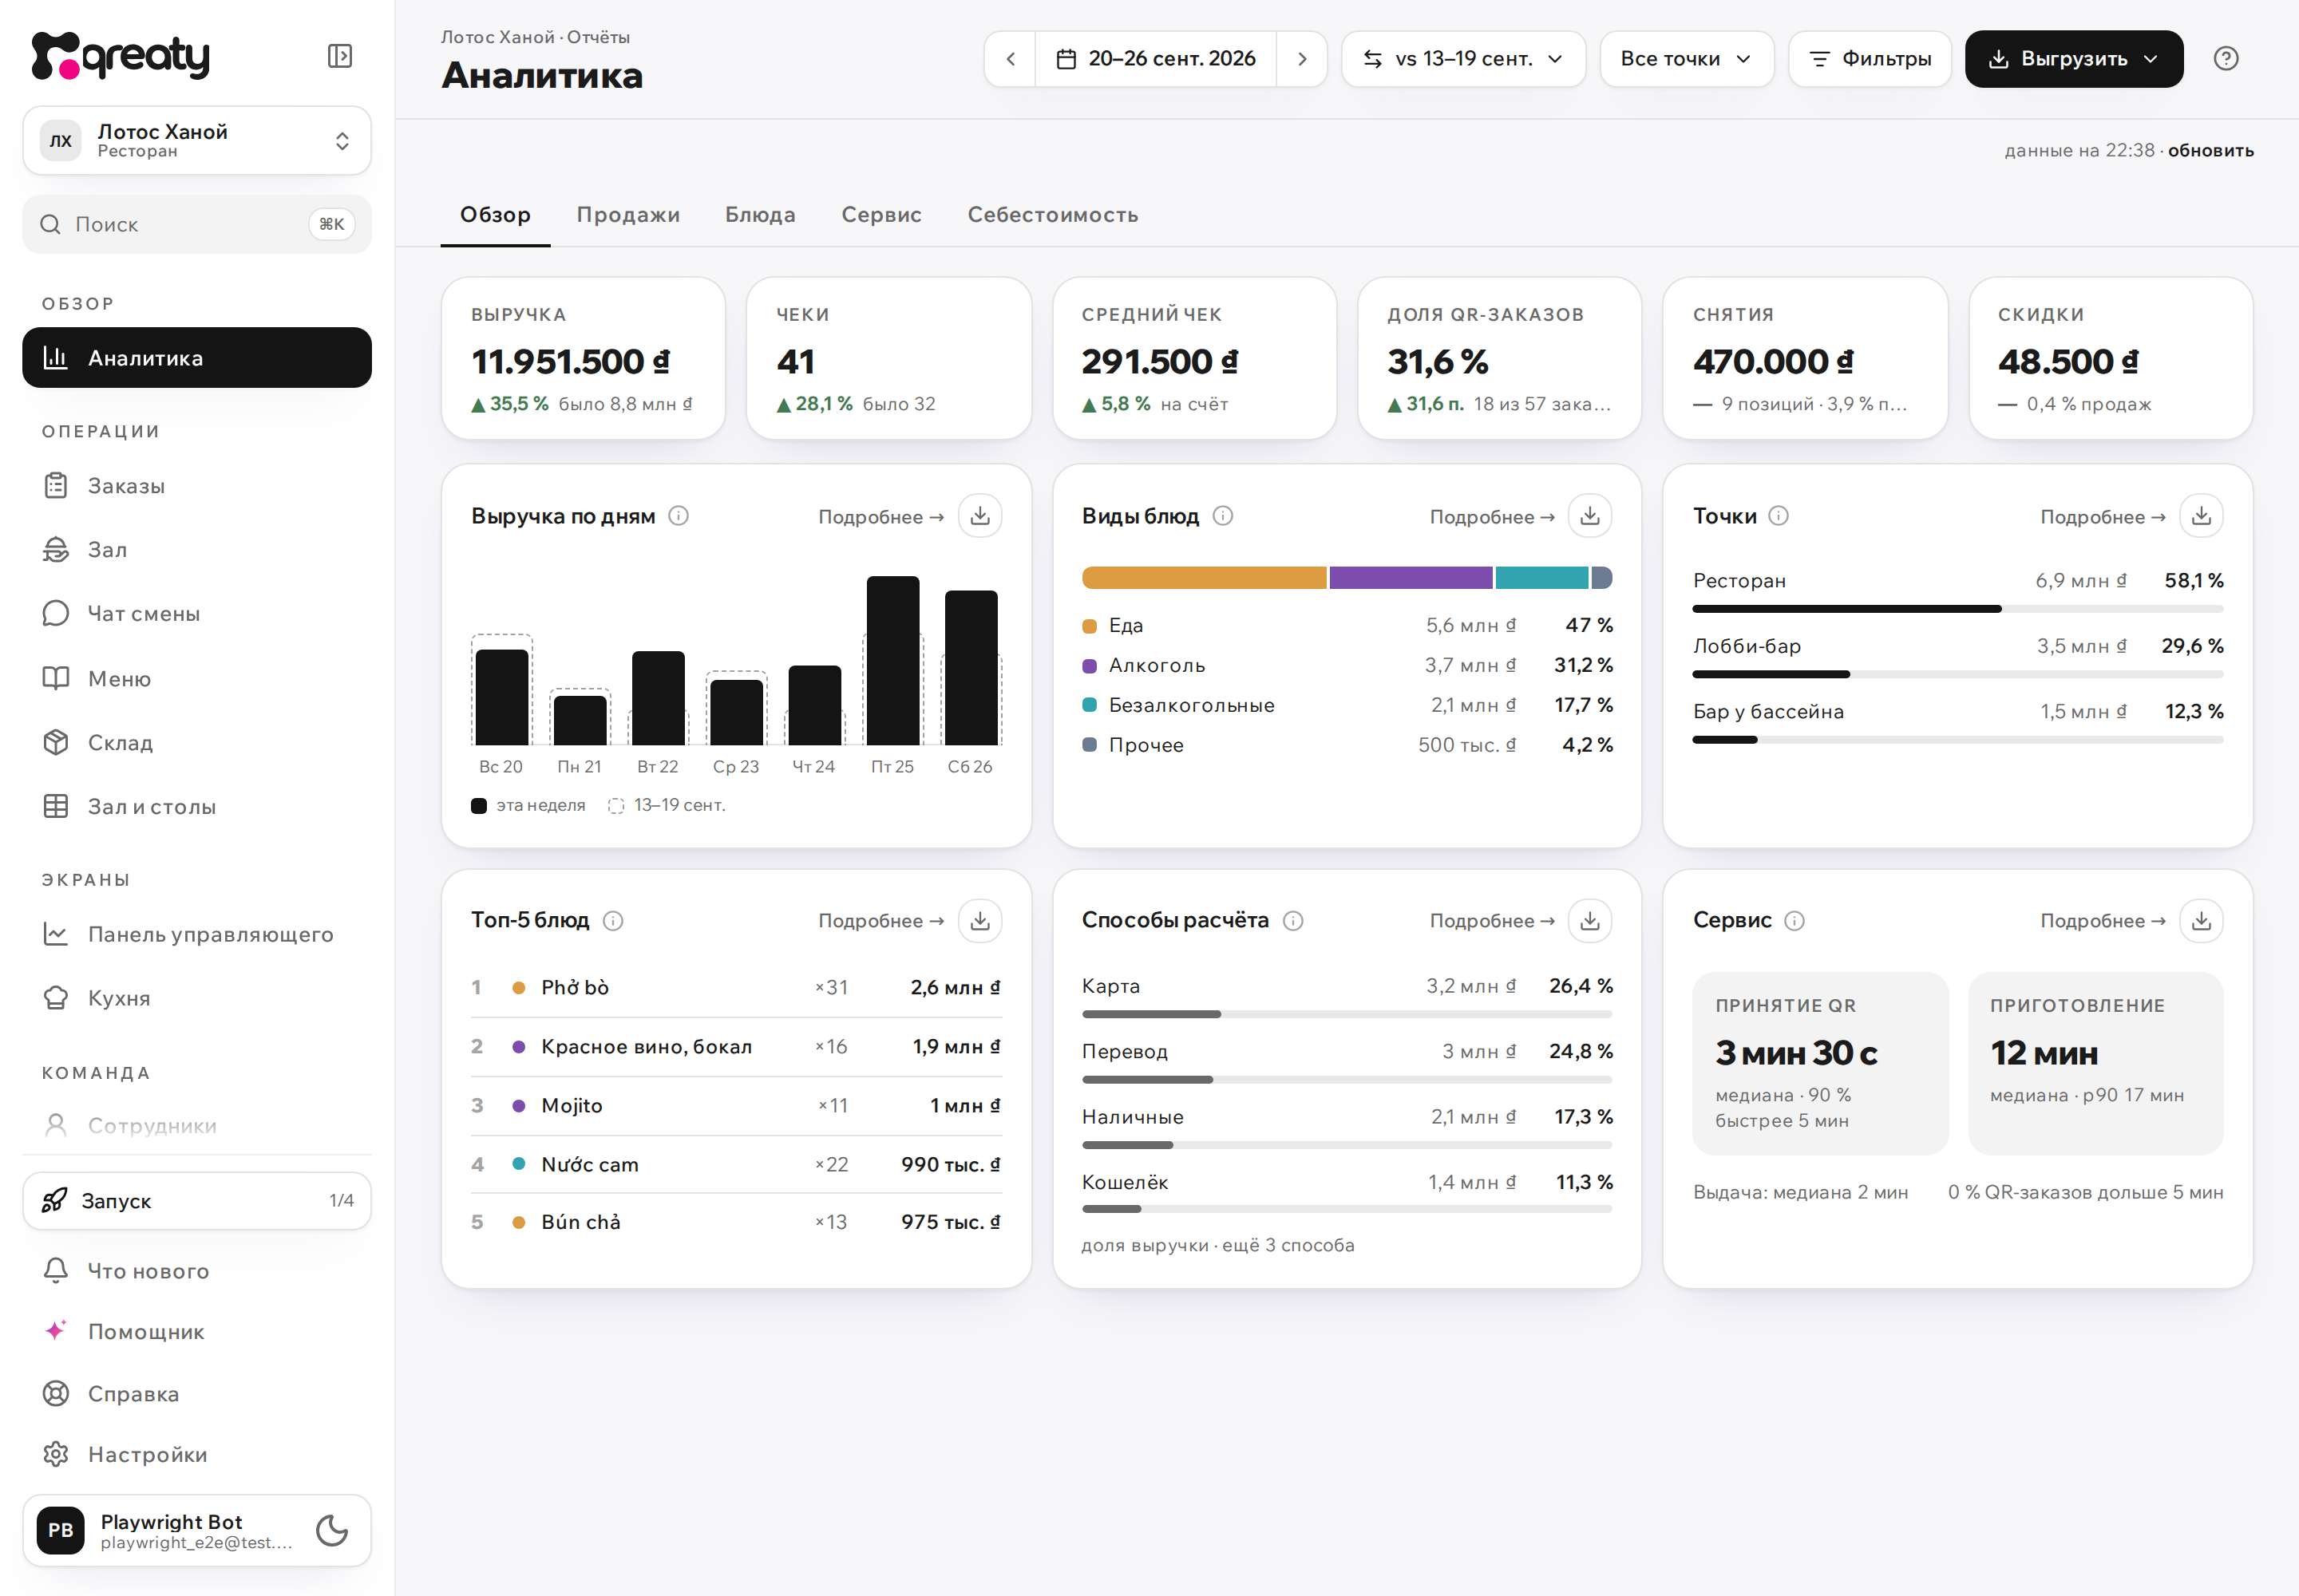Click the Пт 25 bar in the chart
Image resolution: width=2299 pixels, height=1596 pixels.
click(892, 661)
